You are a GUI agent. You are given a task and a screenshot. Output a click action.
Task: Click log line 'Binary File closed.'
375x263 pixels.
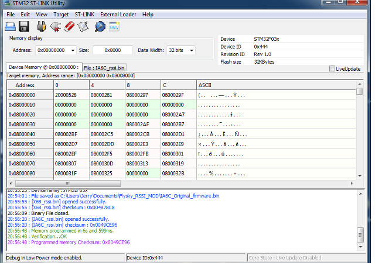click(39, 213)
